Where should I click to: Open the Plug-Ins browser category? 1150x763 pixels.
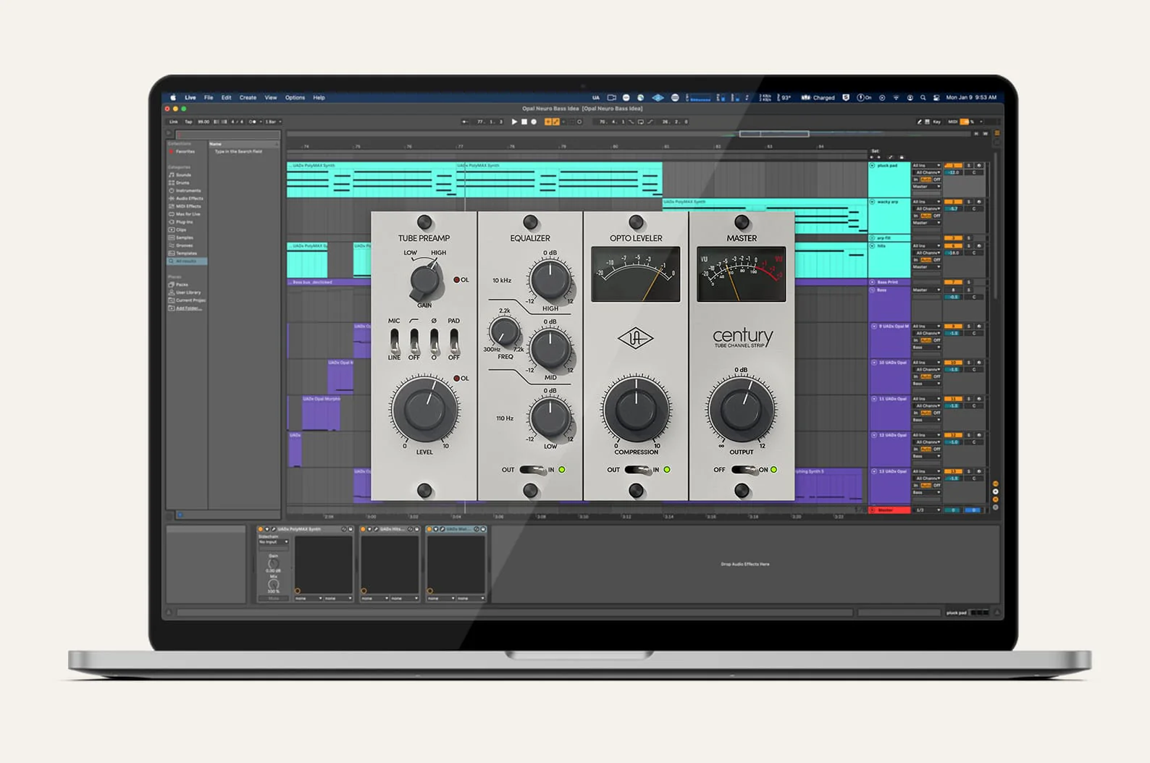(x=184, y=222)
